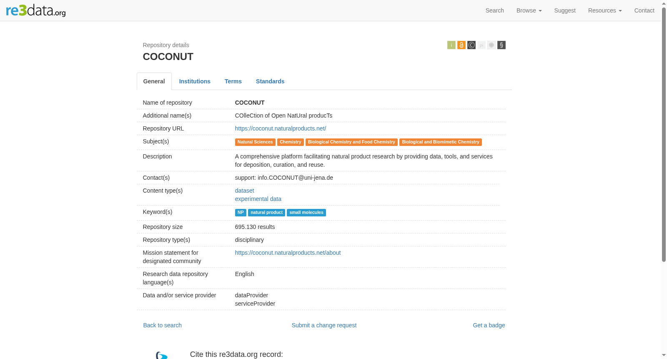The image size is (667, 359).
Task: Click the faded persistent identifier 'pi' icon
Action: point(481,45)
